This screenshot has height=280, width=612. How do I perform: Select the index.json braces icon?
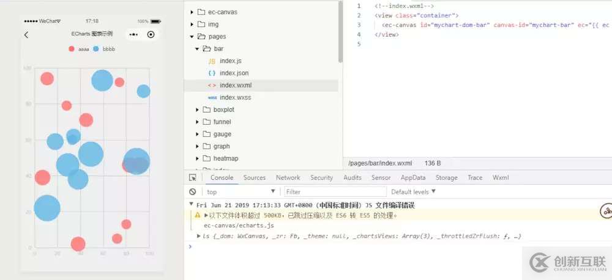[212, 73]
